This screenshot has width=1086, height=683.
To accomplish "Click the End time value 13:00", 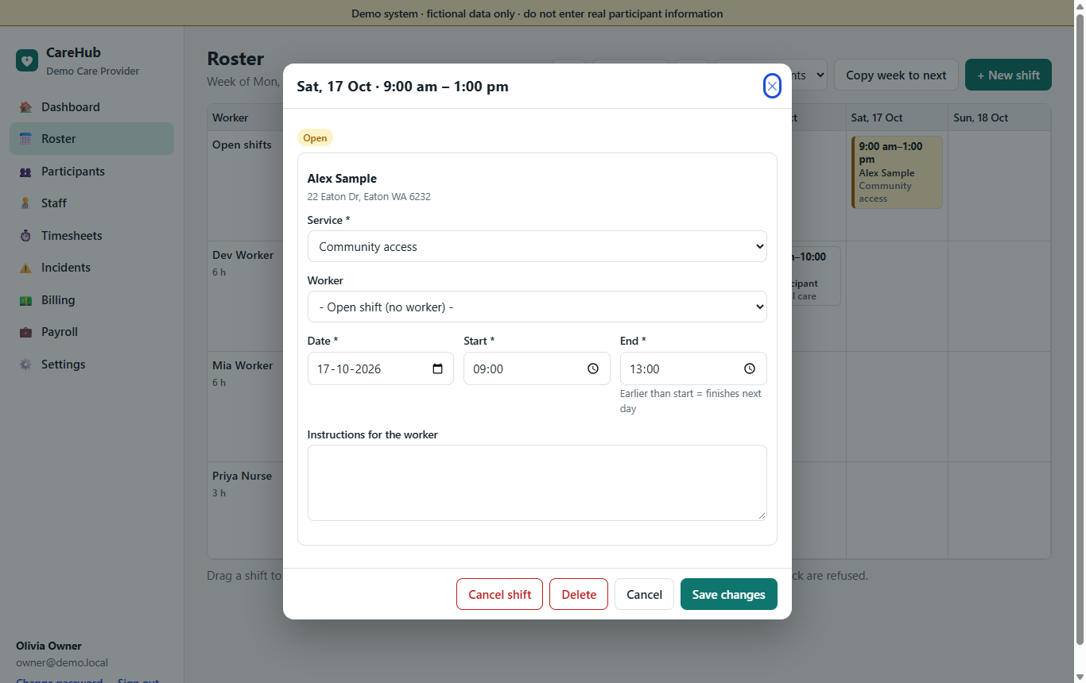I will point(645,369).
